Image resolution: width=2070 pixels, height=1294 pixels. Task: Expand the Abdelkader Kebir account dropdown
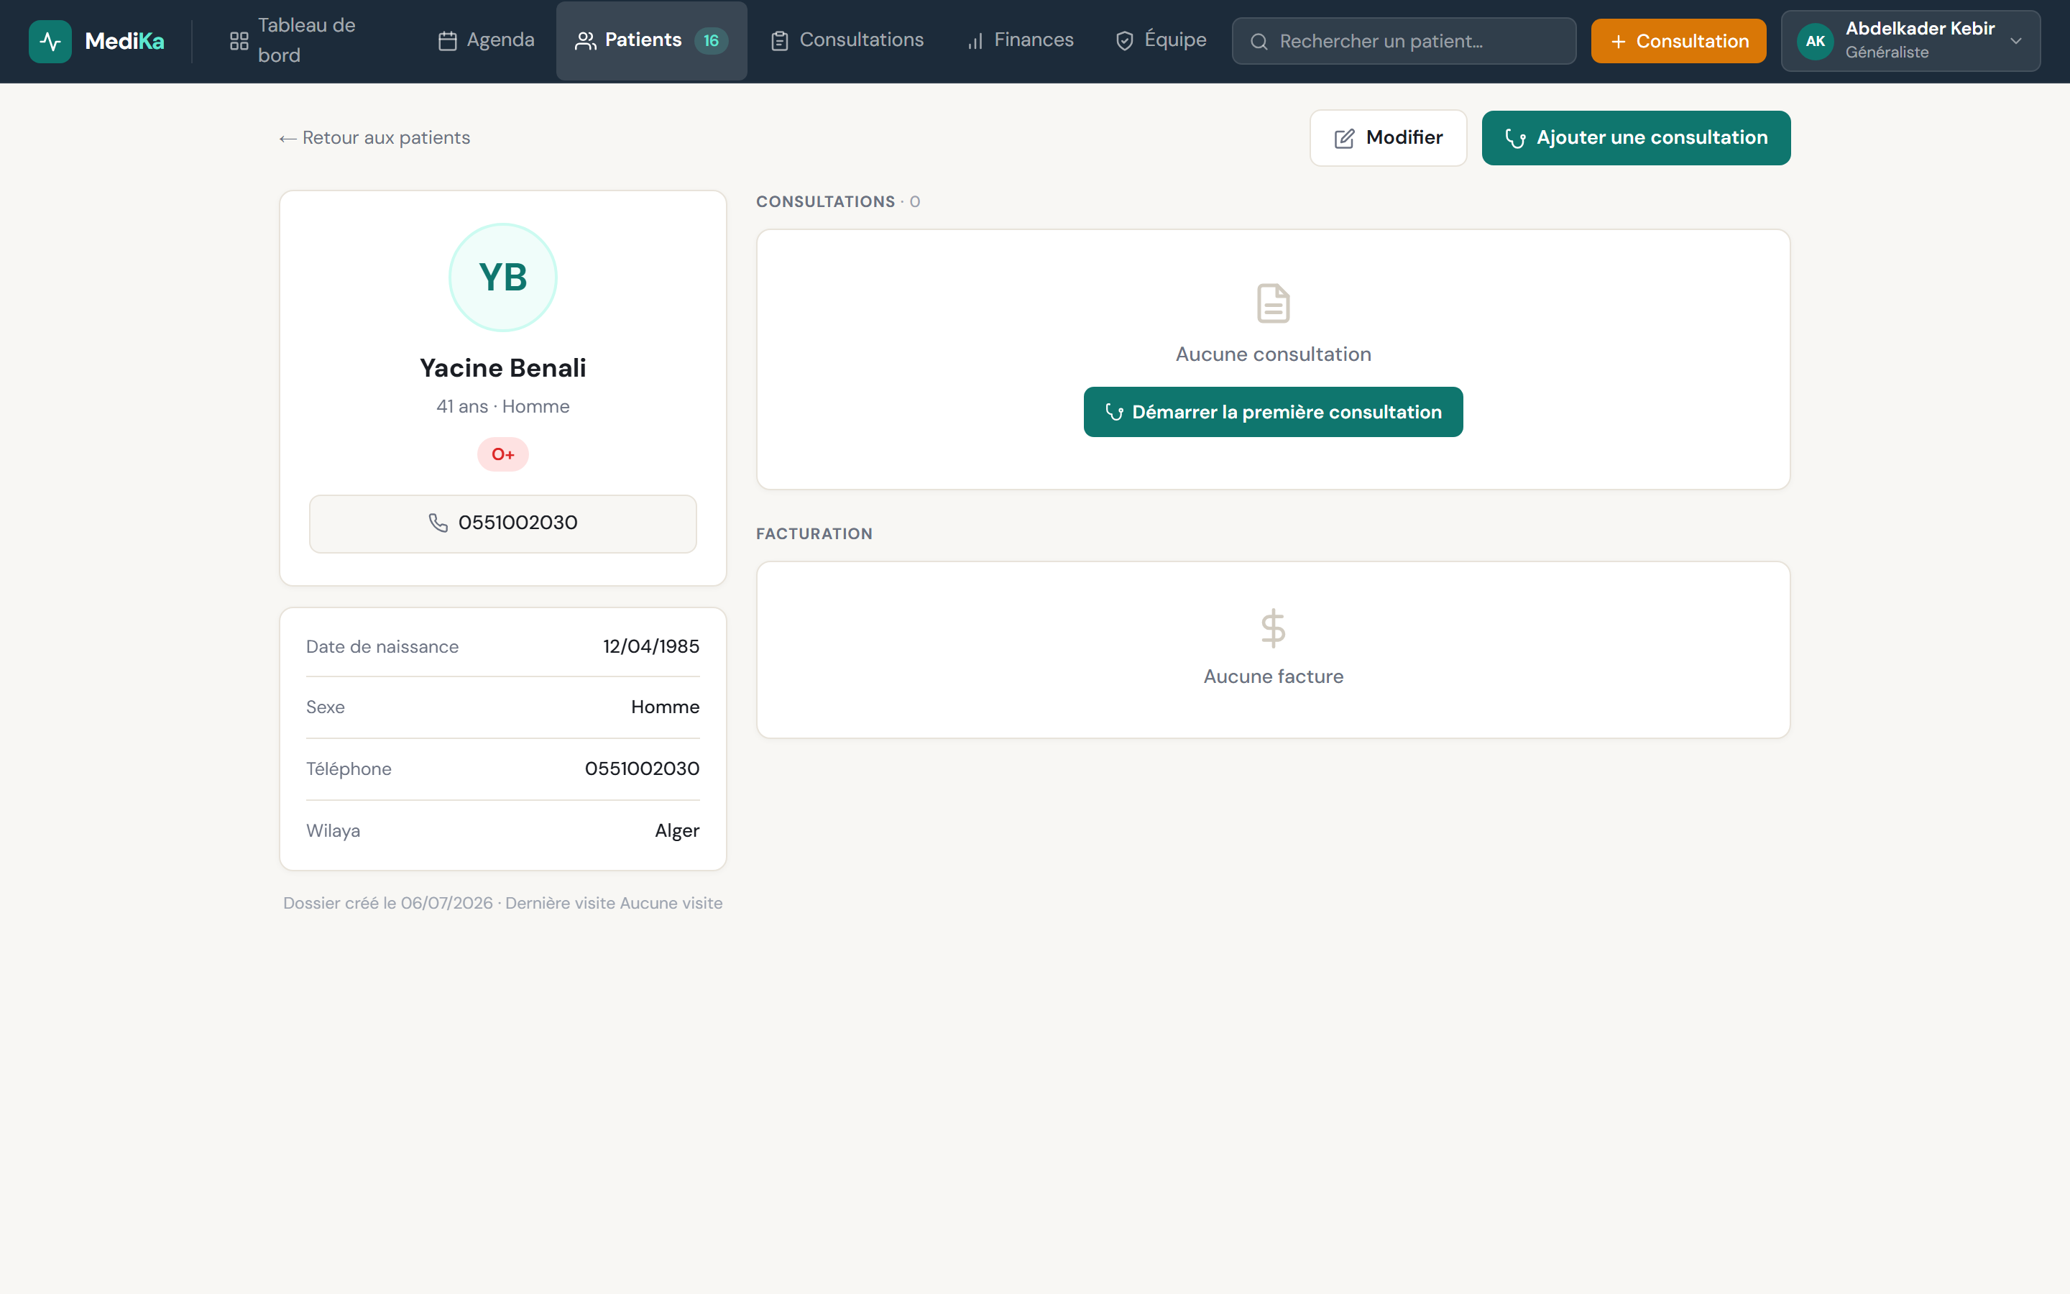point(1911,41)
